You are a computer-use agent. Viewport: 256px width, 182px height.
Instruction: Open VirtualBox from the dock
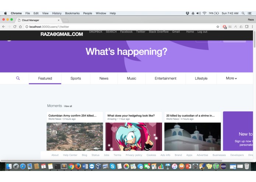point(98,166)
